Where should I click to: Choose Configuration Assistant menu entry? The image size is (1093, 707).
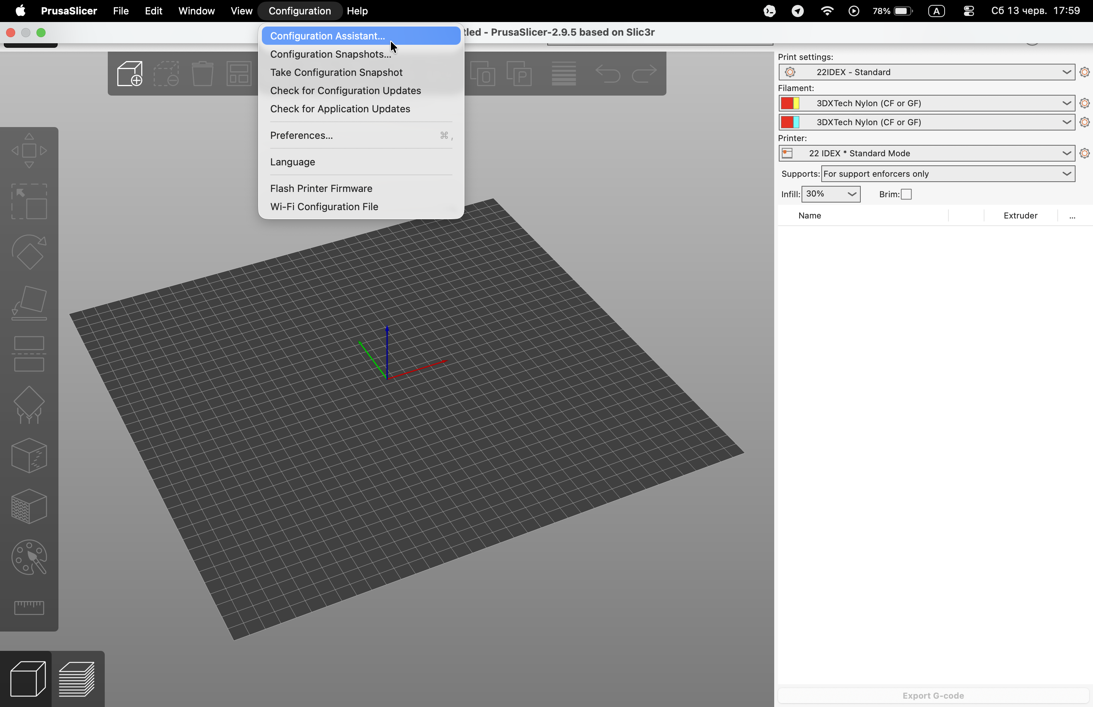(361, 36)
